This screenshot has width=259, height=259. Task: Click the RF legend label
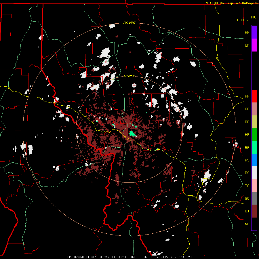(247, 32)
